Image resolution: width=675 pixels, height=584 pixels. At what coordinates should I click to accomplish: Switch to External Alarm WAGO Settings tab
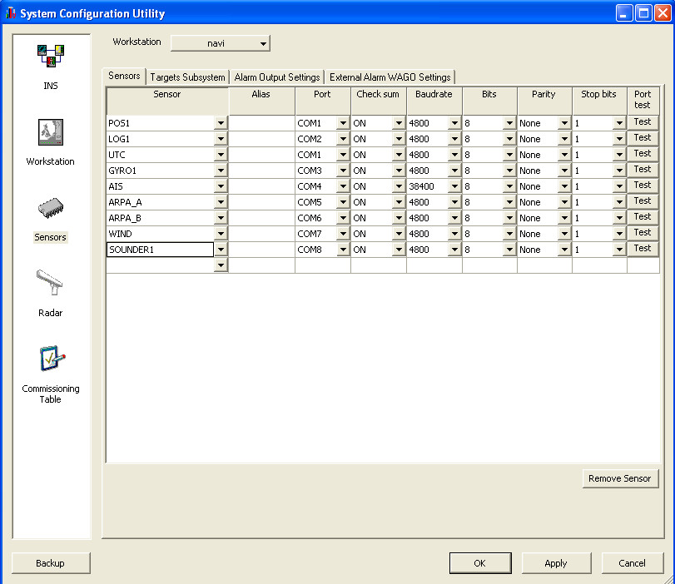(x=390, y=77)
